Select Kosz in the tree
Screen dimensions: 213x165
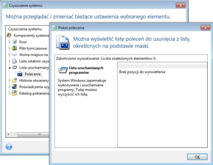point(23,42)
